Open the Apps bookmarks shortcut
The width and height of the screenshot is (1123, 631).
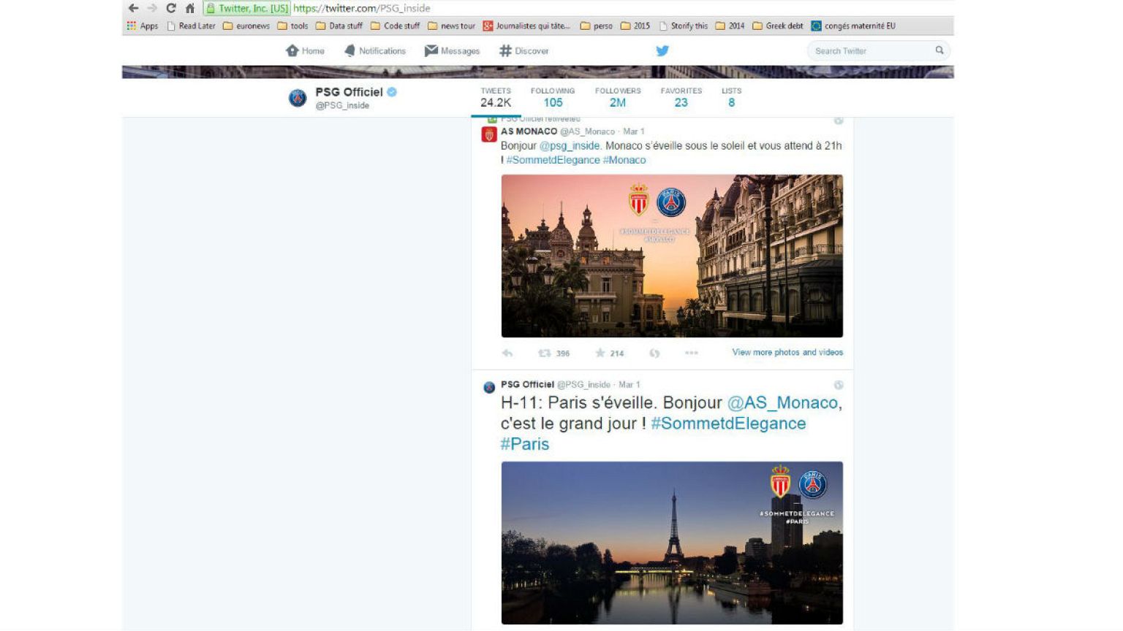(143, 26)
